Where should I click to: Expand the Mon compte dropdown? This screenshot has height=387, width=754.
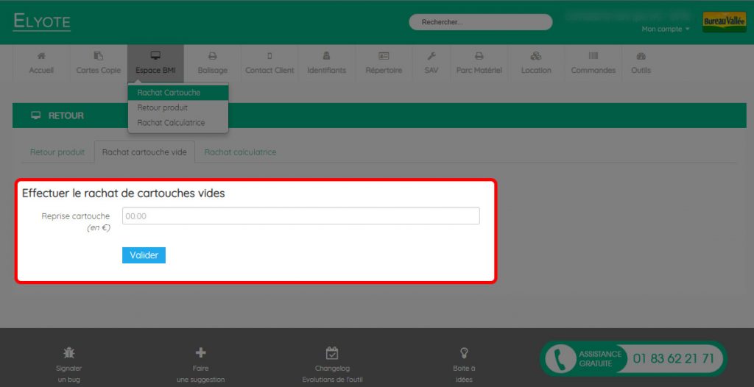tap(666, 29)
